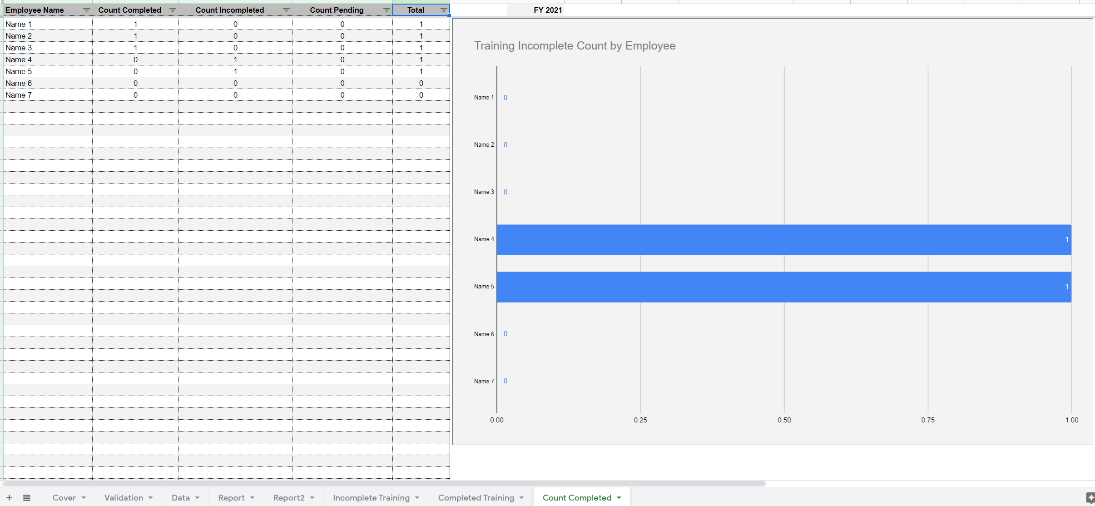Select Count Incompleted value for Name 4

coord(235,60)
